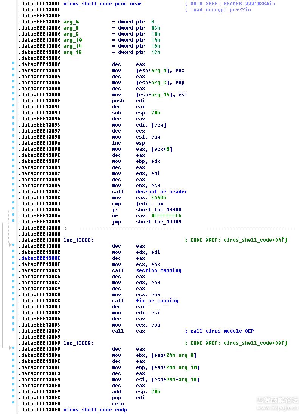Toggle breakpoint dot beside address 00013BE9
Viewport: 302px width, 414px height.
click(13, 391)
